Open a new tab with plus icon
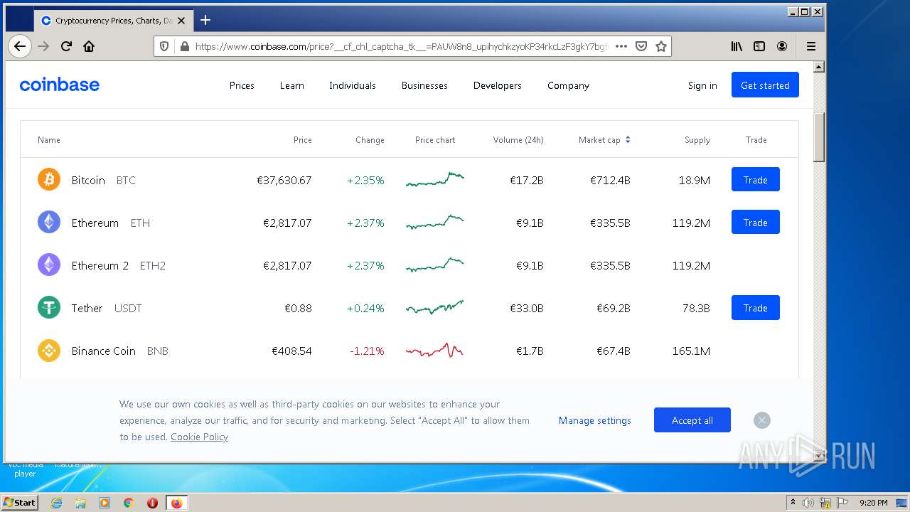 pyautogui.click(x=205, y=20)
